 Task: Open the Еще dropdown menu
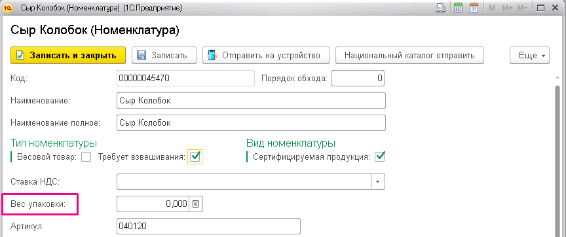click(x=529, y=56)
